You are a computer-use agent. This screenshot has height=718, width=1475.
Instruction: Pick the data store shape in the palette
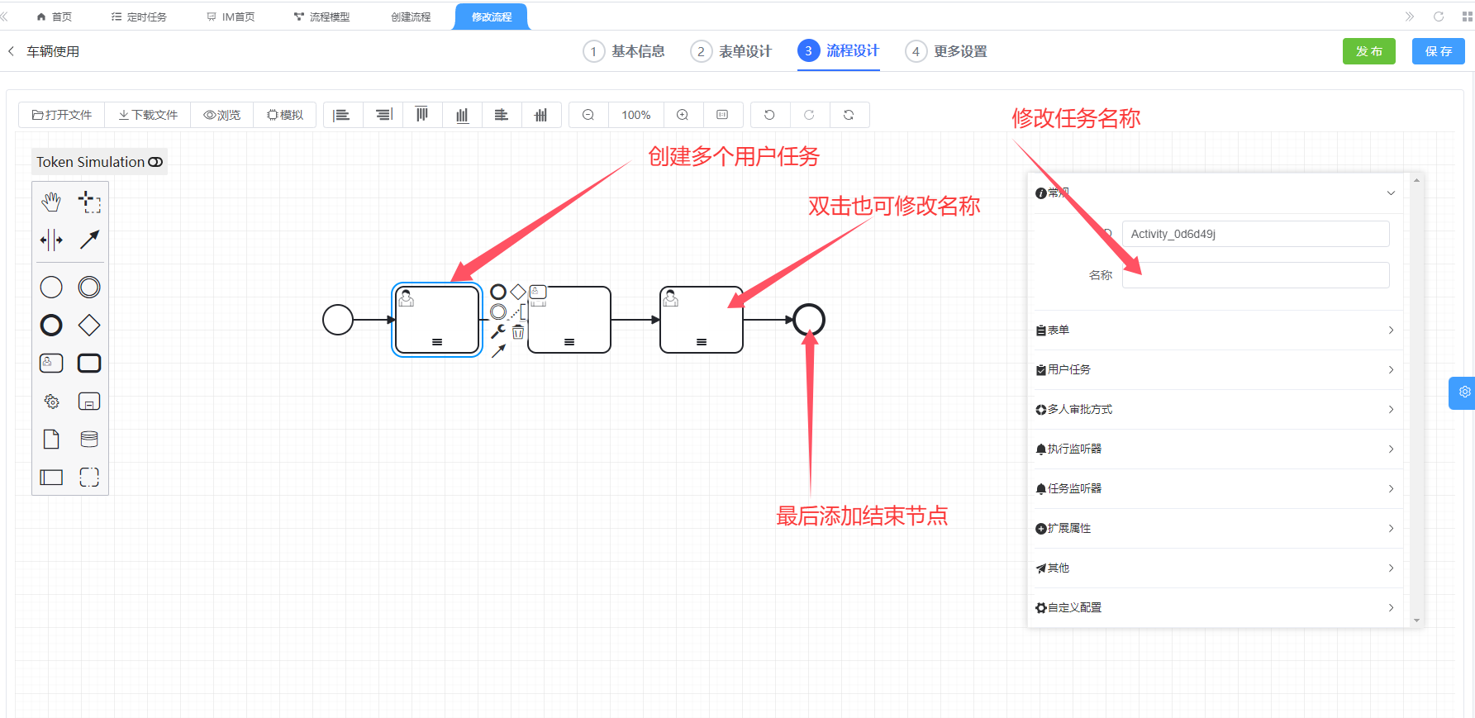click(x=89, y=440)
